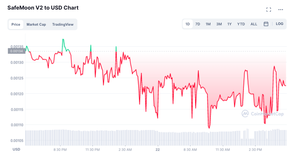Select the 7D time range
The height and width of the screenshot is (153, 292).
click(198, 24)
